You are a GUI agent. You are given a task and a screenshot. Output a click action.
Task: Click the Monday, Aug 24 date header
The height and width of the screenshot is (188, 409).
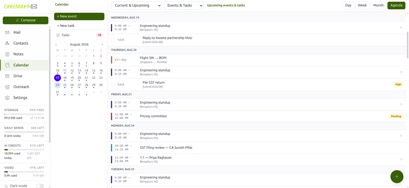point(123,126)
